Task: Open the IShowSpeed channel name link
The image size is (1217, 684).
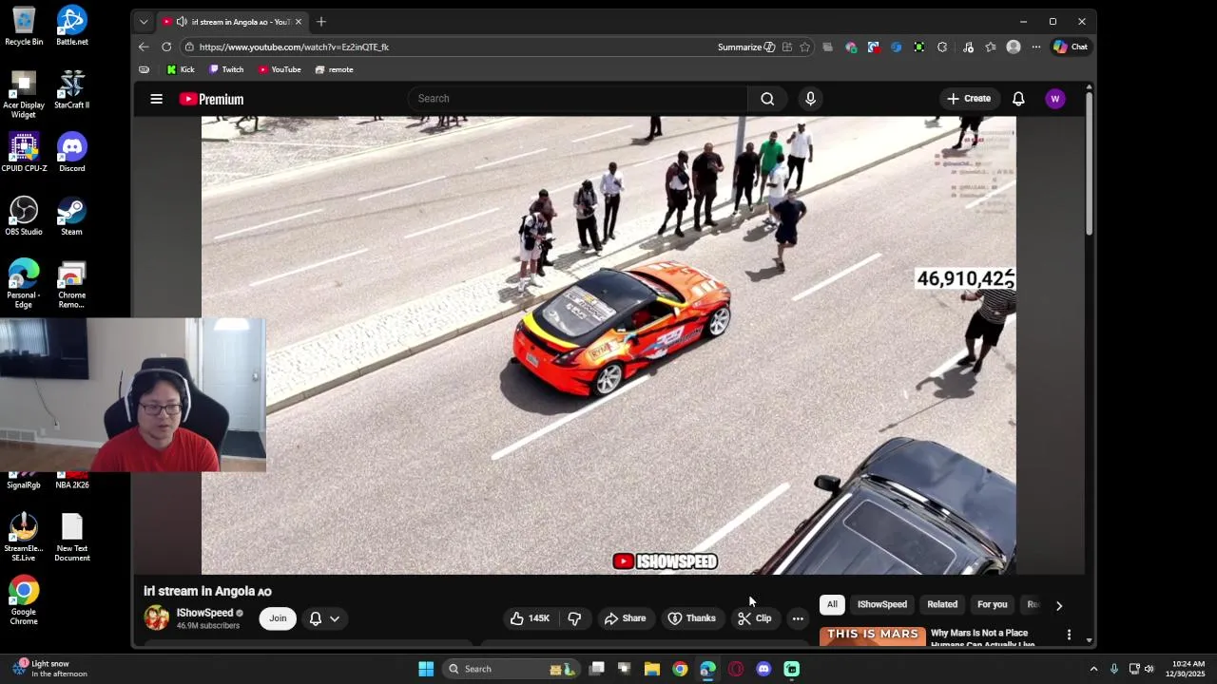Action: tap(204, 613)
